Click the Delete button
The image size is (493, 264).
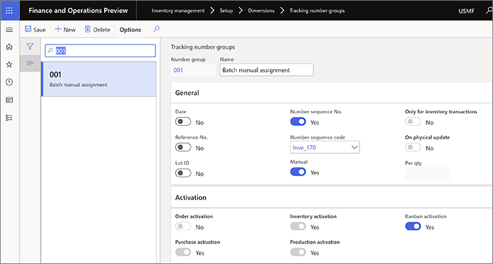97,29
